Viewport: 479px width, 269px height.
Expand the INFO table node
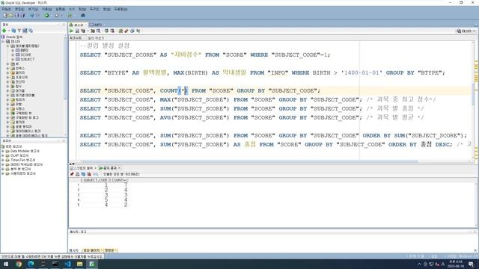tap(13, 50)
